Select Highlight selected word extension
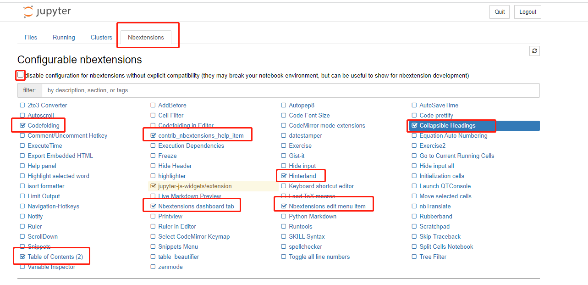The image size is (588, 285). 58,176
